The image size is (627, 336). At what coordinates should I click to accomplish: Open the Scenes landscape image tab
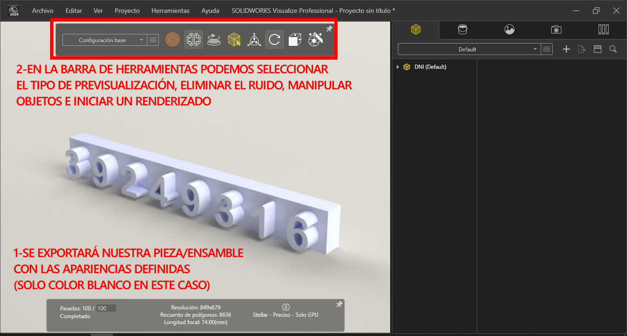click(x=509, y=30)
